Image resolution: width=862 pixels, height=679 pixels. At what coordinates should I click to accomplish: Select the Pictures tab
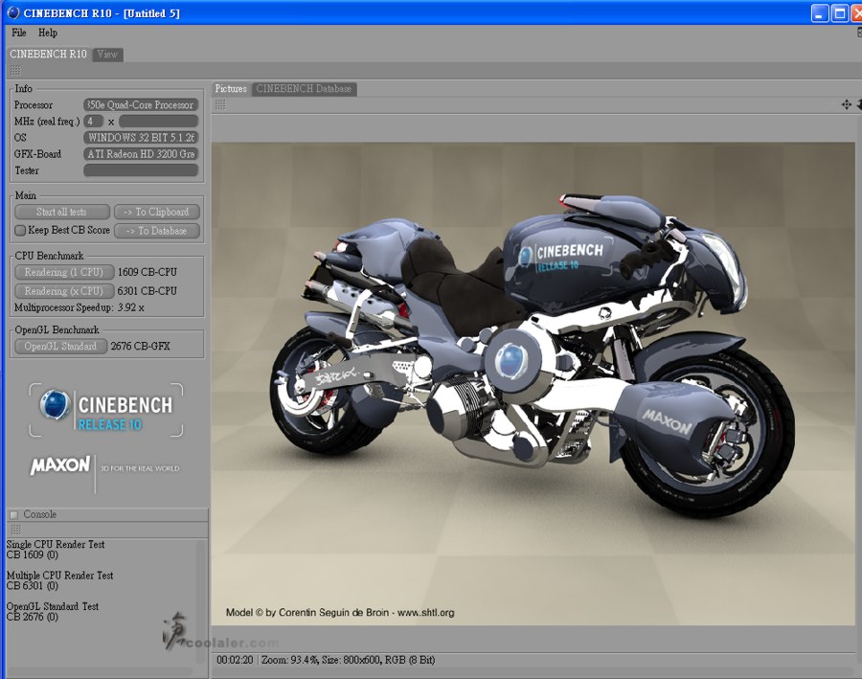[231, 88]
